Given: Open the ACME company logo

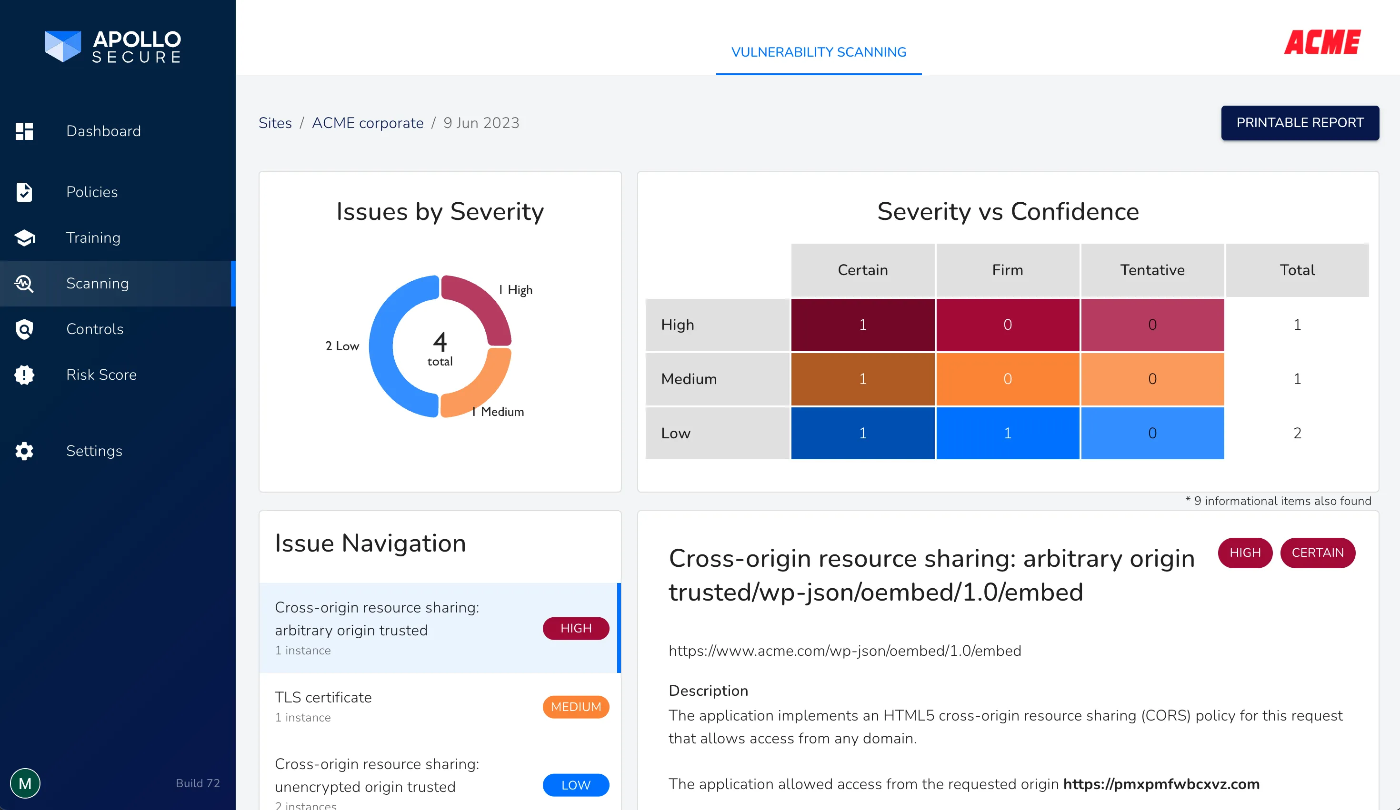Looking at the screenshot, I should point(1322,41).
